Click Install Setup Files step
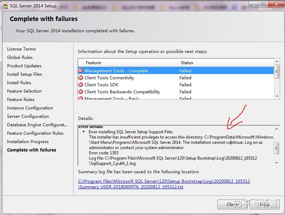The width and height of the screenshot is (285, 215). pos(24,74)
